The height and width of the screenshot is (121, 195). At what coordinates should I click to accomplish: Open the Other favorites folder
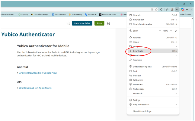tap(186, 14)
